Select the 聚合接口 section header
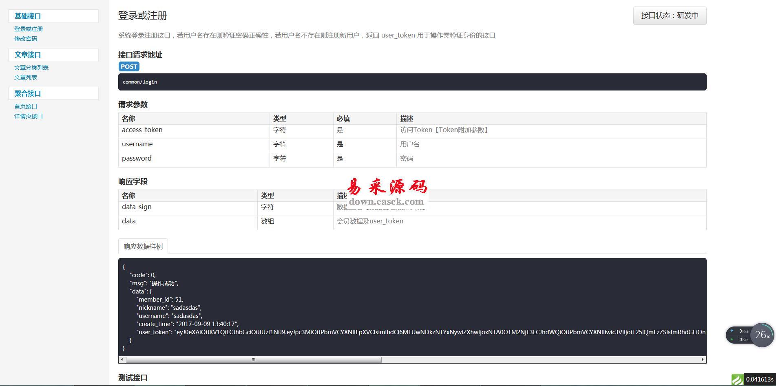776x386 pixels. [53, 93]
